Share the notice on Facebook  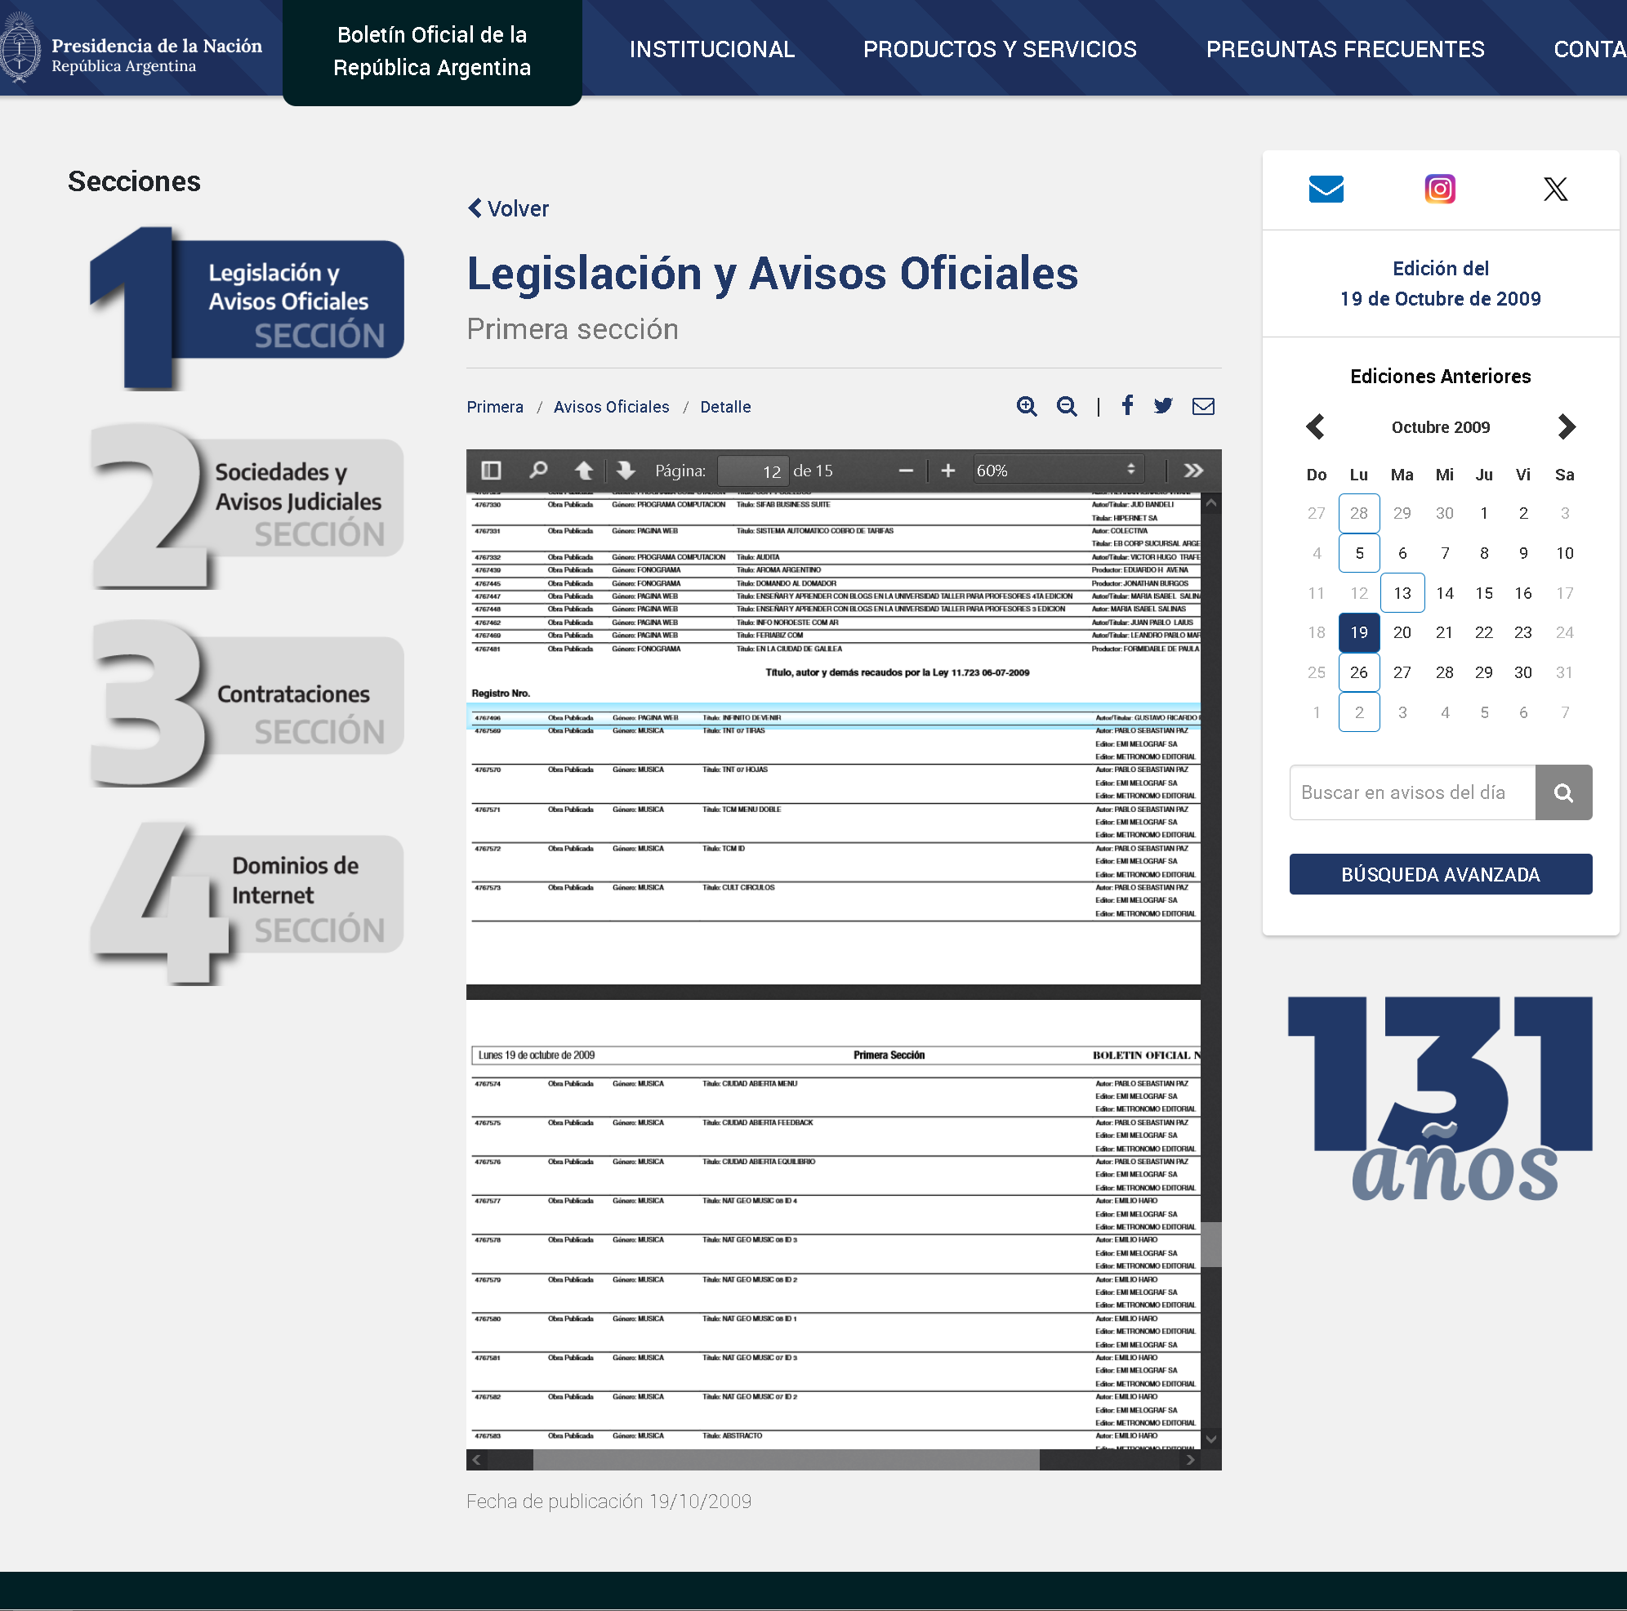pyautogui.click(x=1127, y=406)
